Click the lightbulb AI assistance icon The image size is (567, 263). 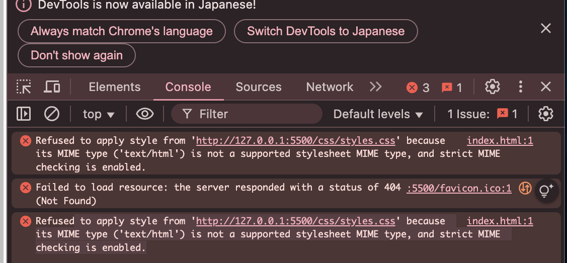click(x=546, y=190)
